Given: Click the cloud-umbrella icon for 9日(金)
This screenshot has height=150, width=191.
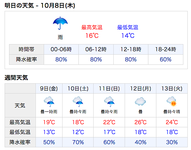Looking at the screenshot, I should pos(49,102).
